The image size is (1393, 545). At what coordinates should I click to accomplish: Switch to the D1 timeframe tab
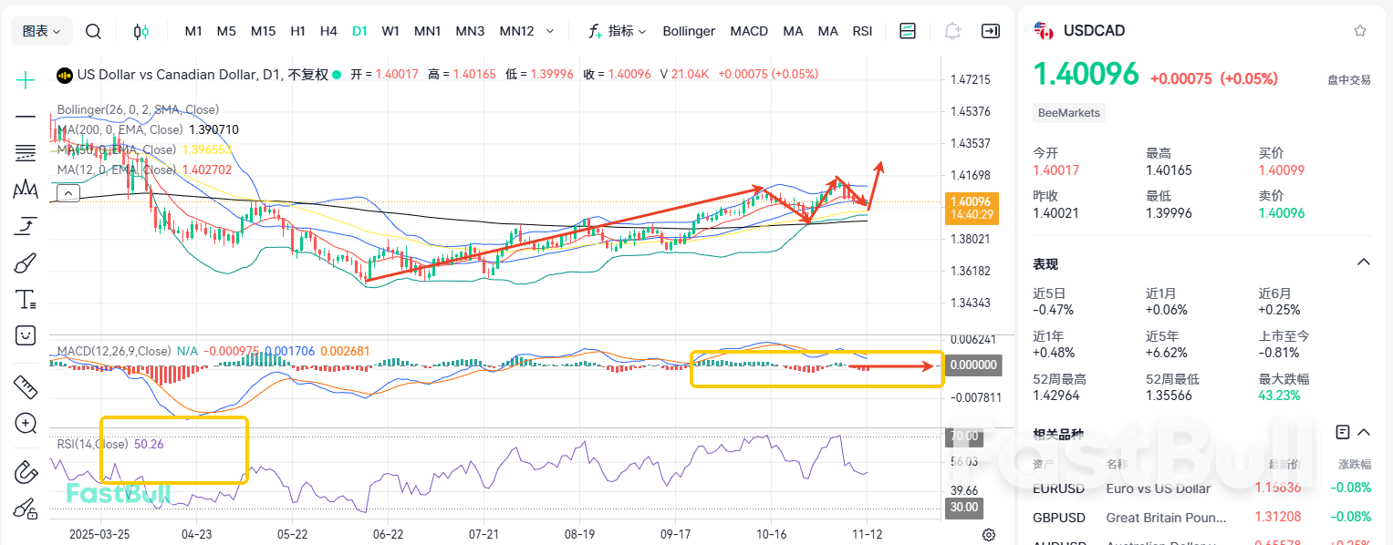pyautogui.click(x=359, y=30)
